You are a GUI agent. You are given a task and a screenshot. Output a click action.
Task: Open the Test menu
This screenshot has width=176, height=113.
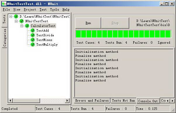[43, 10]
